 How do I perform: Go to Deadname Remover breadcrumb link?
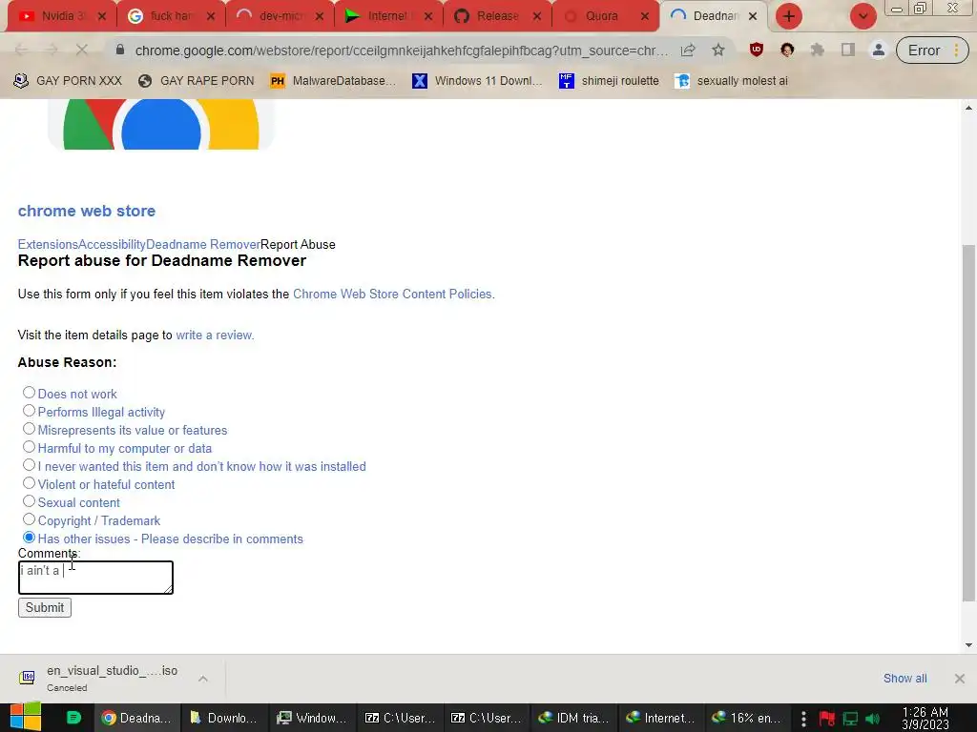(203, 245)
